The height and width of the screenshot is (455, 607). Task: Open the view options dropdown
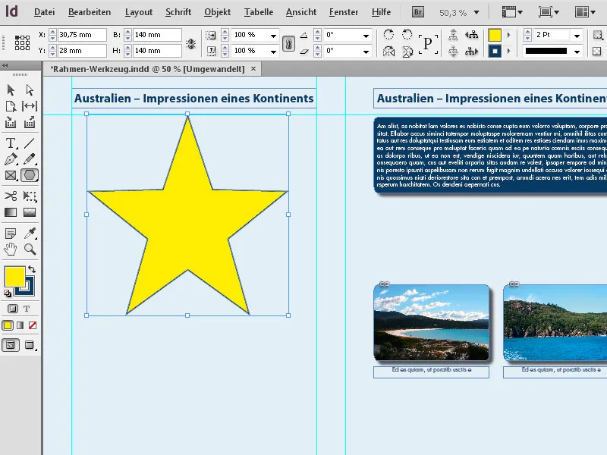click(x=512, y=12)
